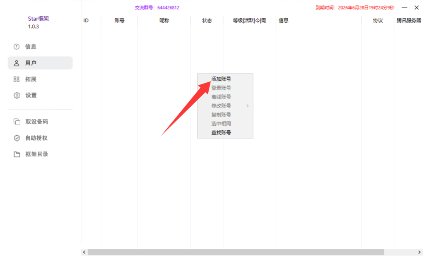The height and width of the screenshot is (256, 424).
Task: Click the 信息 info icon in sidebar
Action: 17,47
